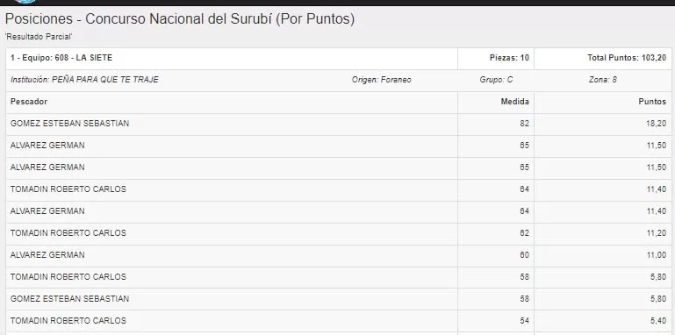Click the page title 'Posiciones - Concurso Nacional del Surubí'

(x=138, y=19)
